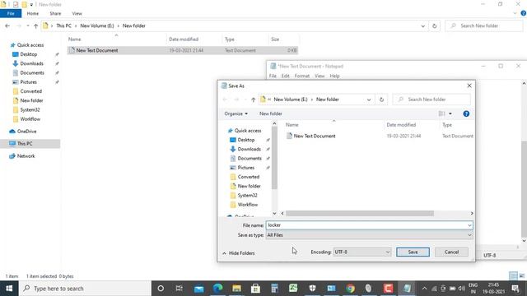Expand Save As address bar history dropdown

[369, 99]
